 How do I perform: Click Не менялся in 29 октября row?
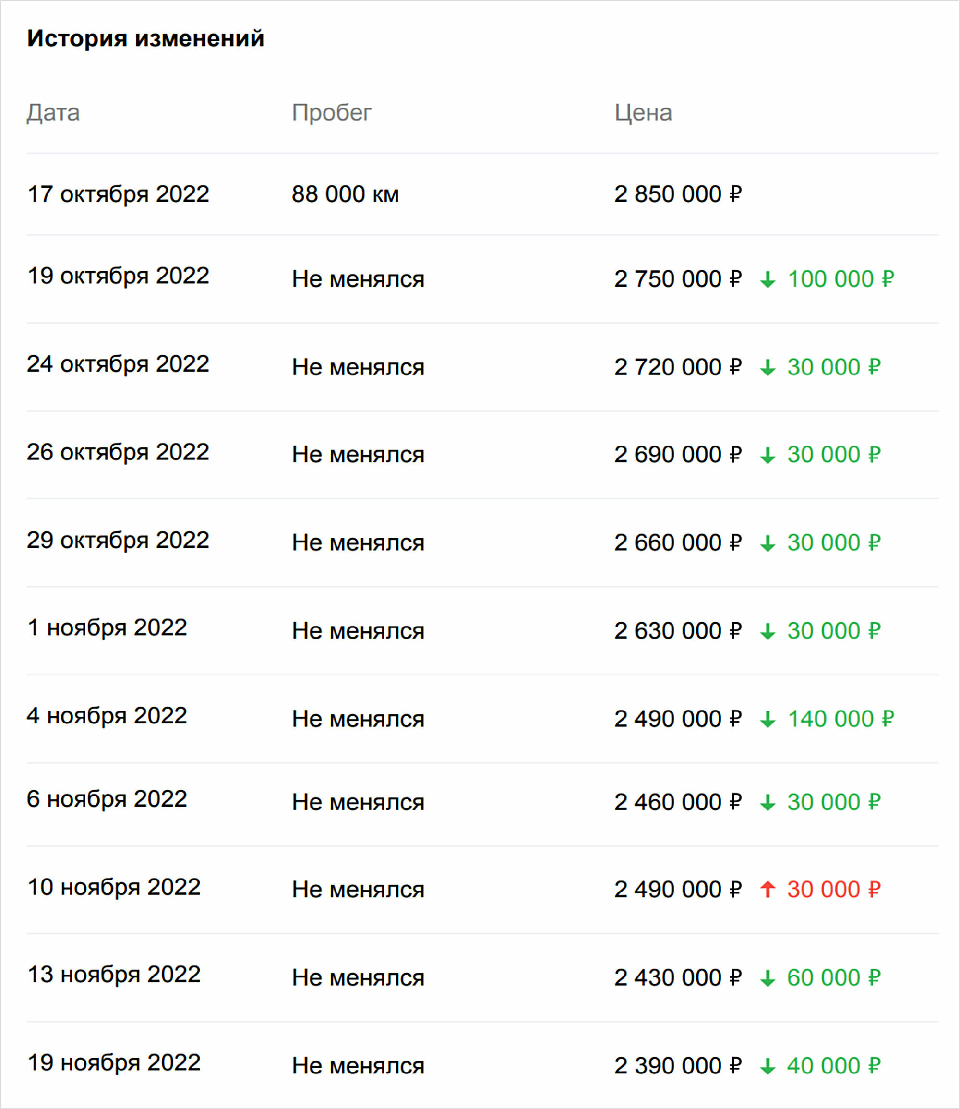[358, 543]
